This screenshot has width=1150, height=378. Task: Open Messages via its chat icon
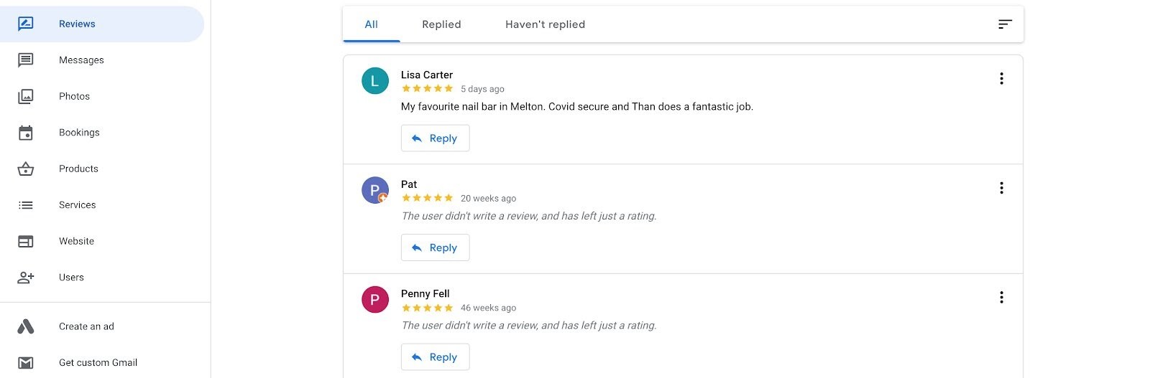pos(26,60)
